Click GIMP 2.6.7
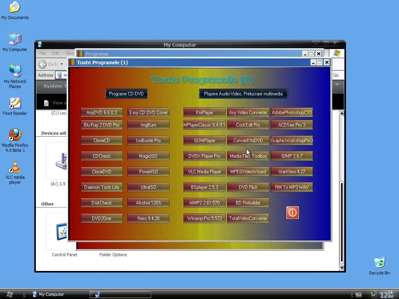 tap(292, 156)
